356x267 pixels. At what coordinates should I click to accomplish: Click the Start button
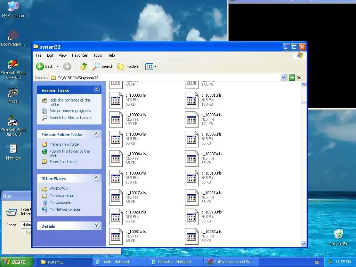click(x=16, y=262)
